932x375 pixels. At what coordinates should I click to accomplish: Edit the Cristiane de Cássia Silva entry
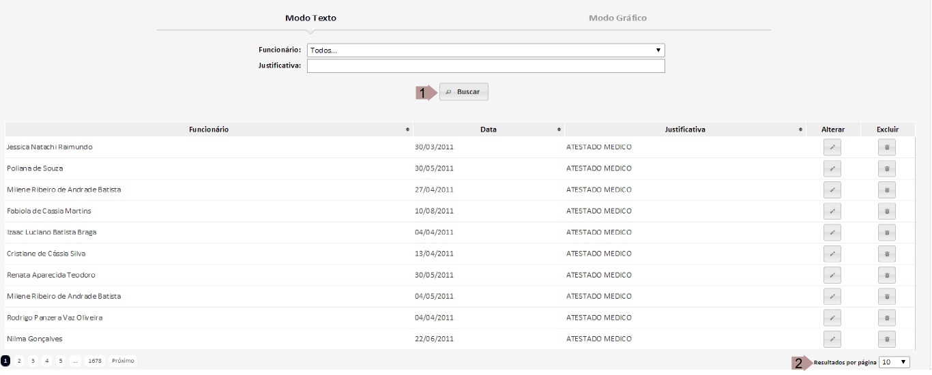(832, 254)
